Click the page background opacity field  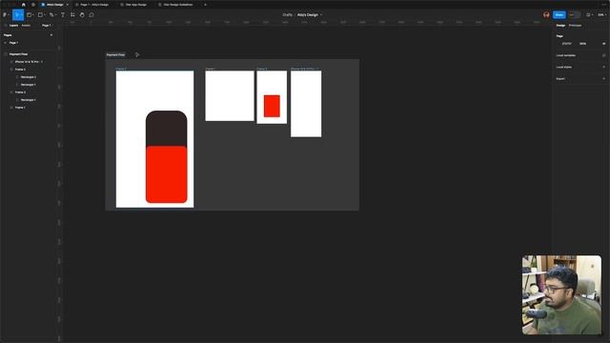click(582, 44)
